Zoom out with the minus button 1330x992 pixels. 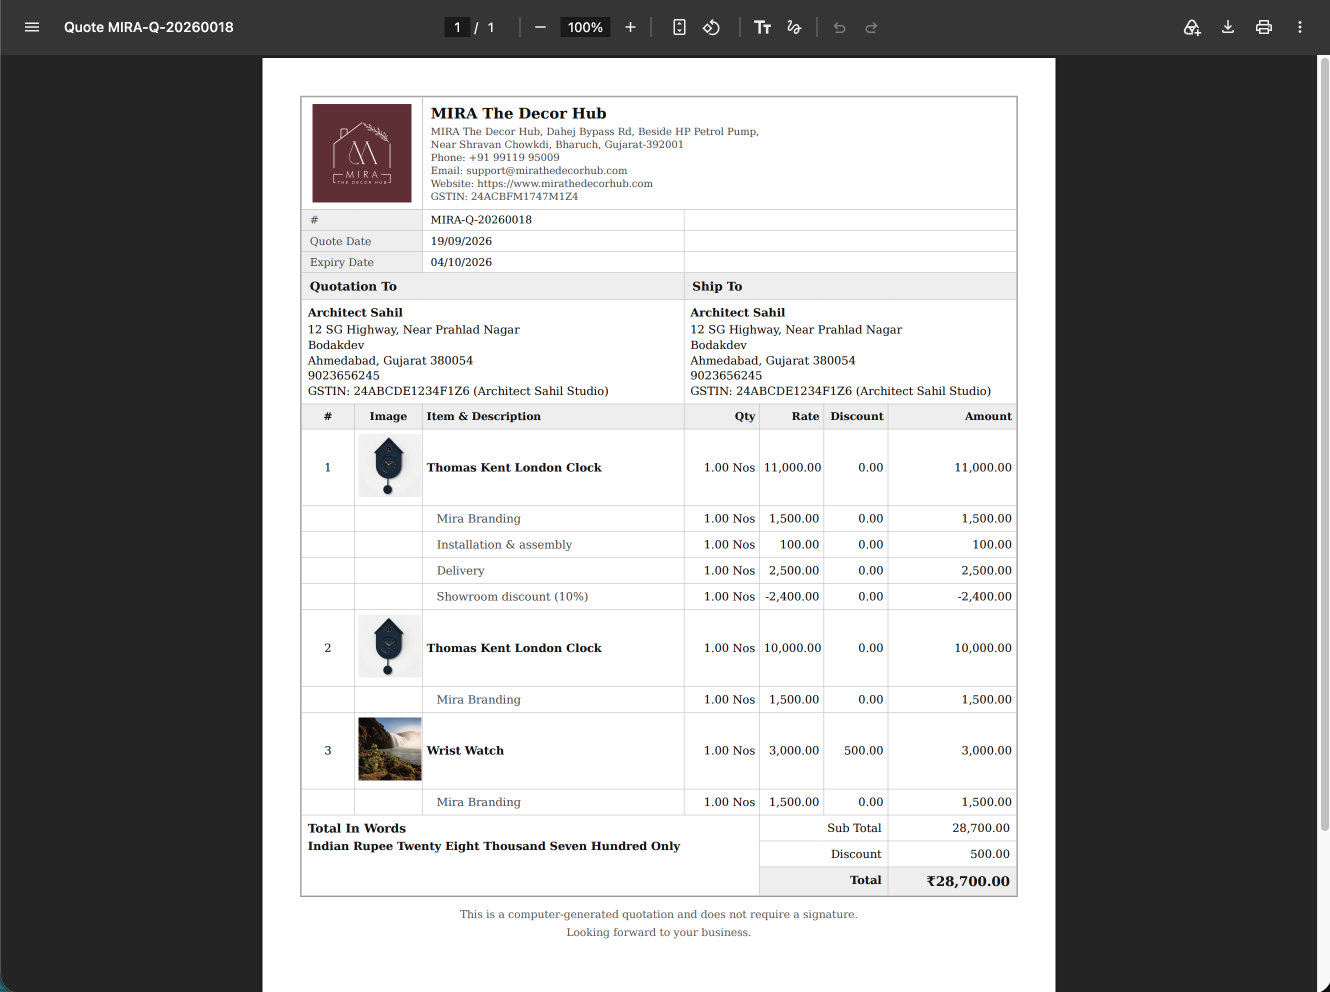pyautogui.click(x=540, y=27)
